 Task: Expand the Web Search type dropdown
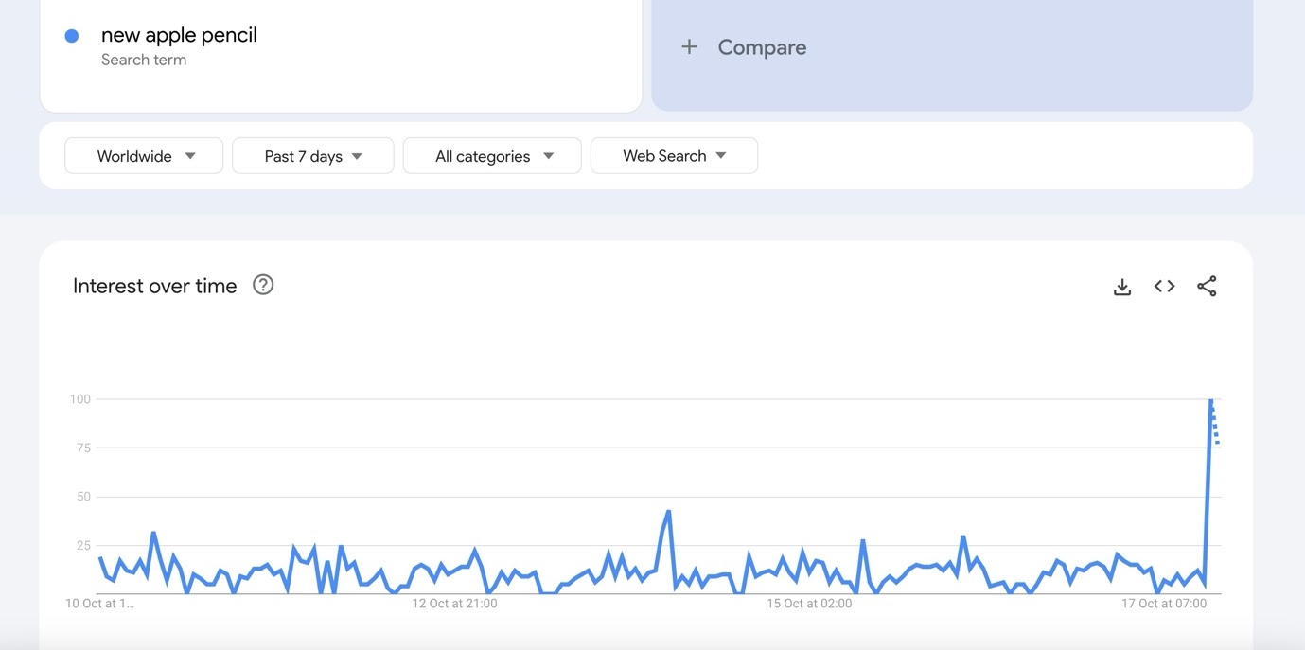click(674, 156)
